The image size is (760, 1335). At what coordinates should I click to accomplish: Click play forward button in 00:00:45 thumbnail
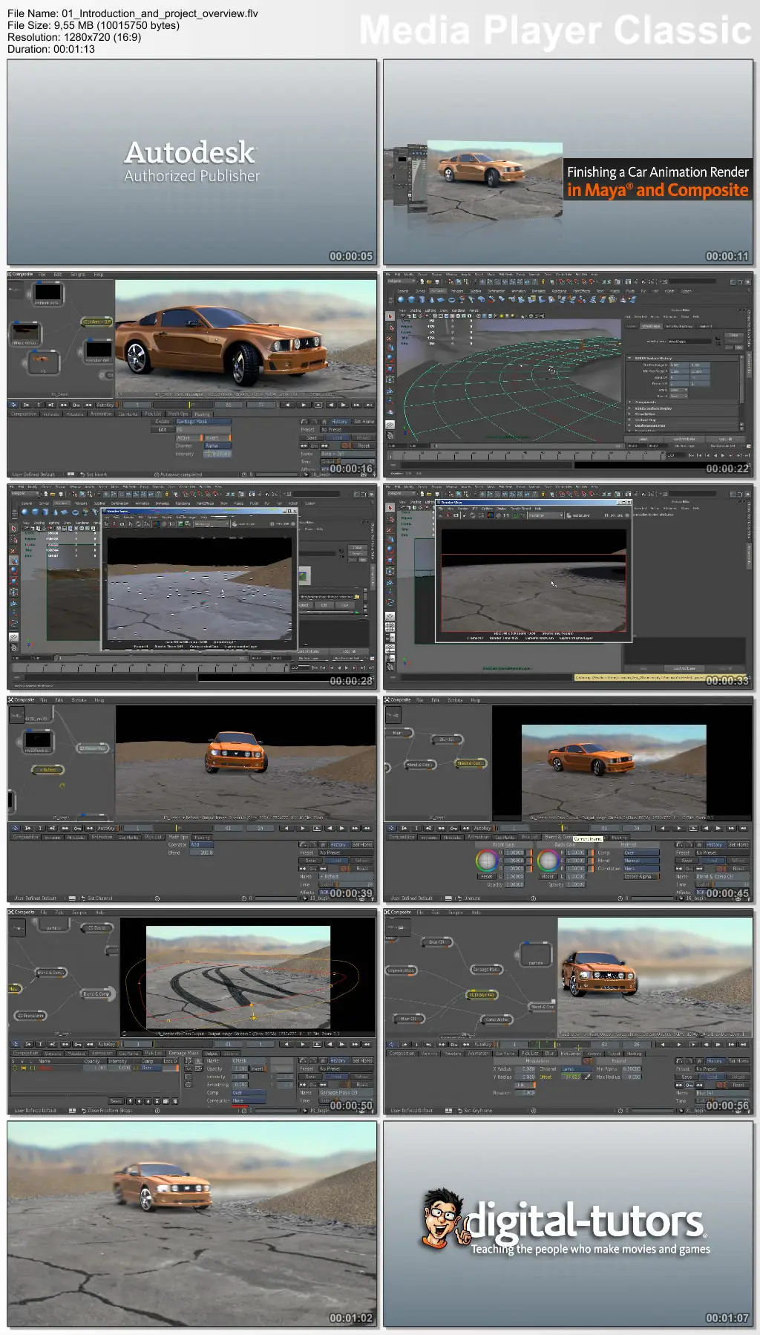679,828
